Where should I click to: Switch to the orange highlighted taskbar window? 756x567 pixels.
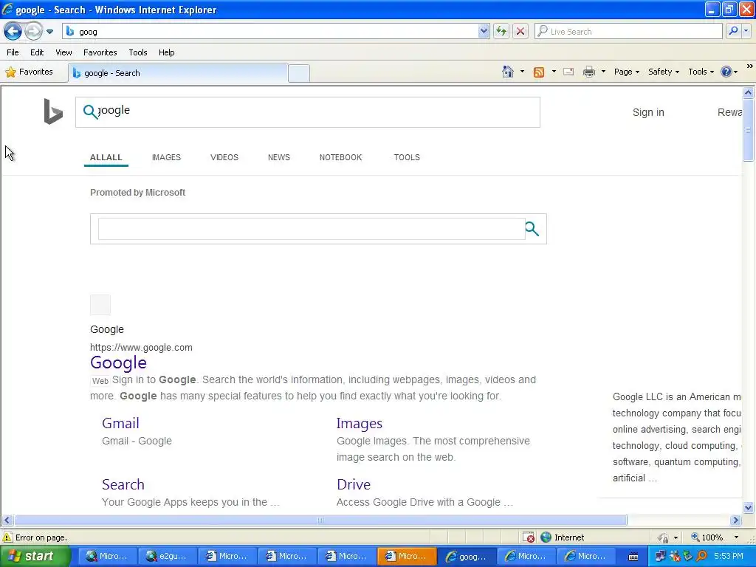pyautogui.click(x=407, y=557)
